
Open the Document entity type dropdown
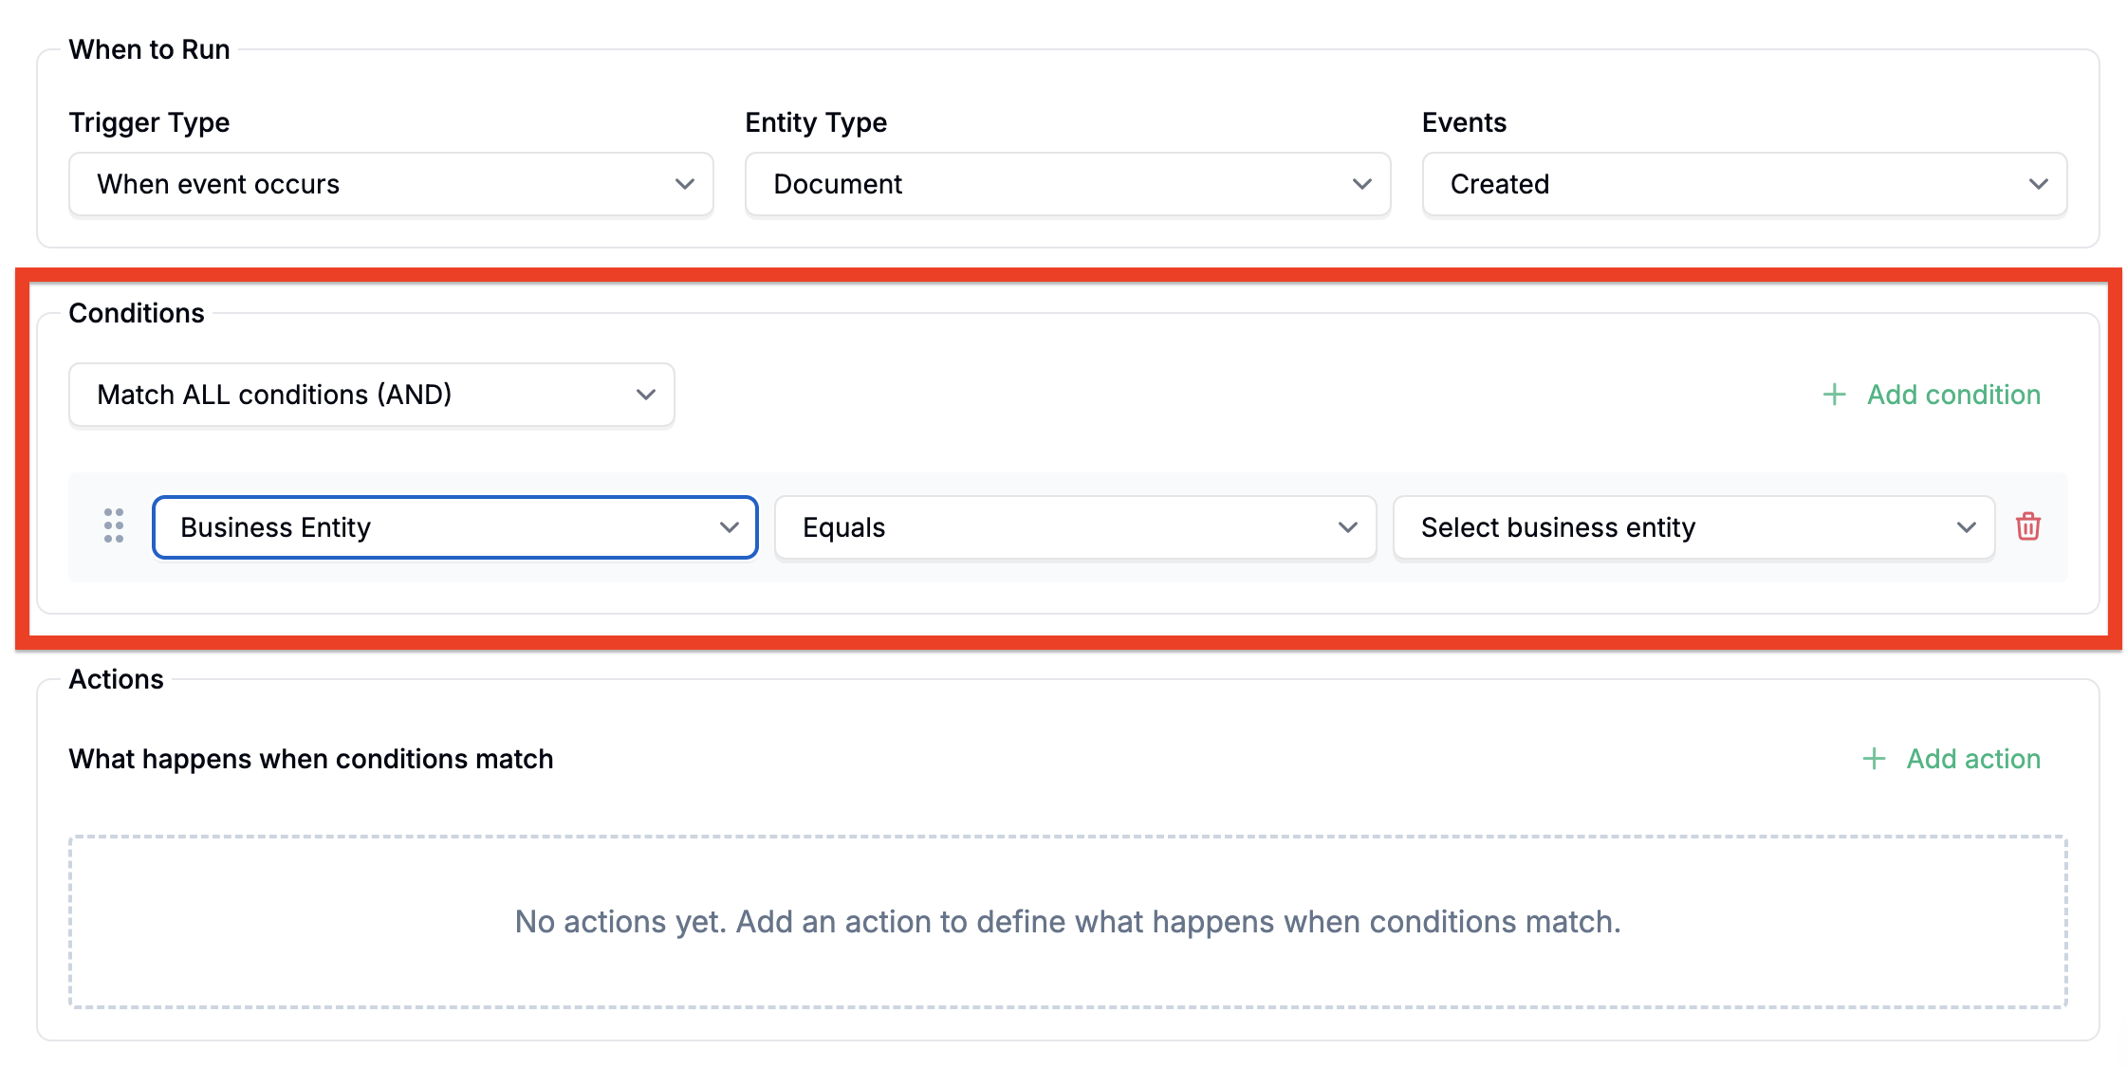[1066, 184]
